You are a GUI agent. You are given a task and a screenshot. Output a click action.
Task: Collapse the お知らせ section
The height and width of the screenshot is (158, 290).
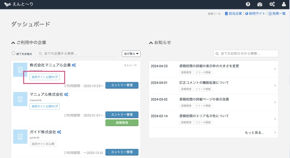[151, 43]
